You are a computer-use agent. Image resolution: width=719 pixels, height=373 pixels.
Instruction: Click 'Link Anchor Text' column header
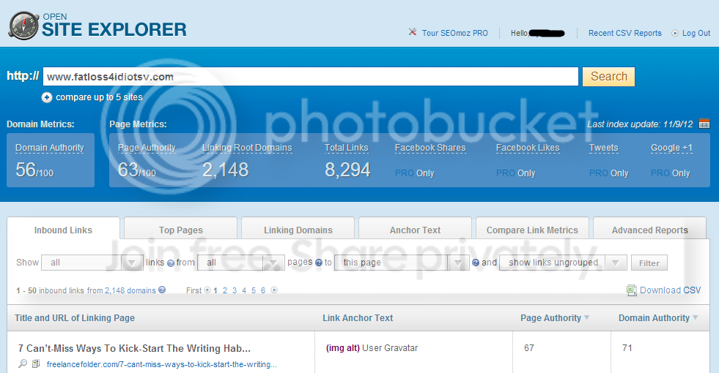tap(358, 317)
